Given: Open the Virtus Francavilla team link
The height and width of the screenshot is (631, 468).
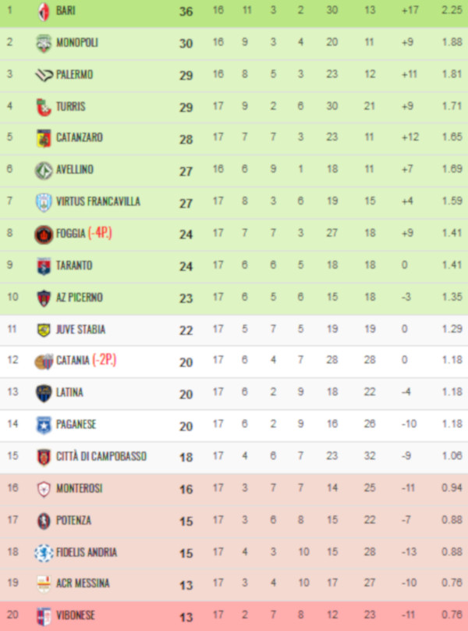Looking at the screenshot, I should [98, 201].
